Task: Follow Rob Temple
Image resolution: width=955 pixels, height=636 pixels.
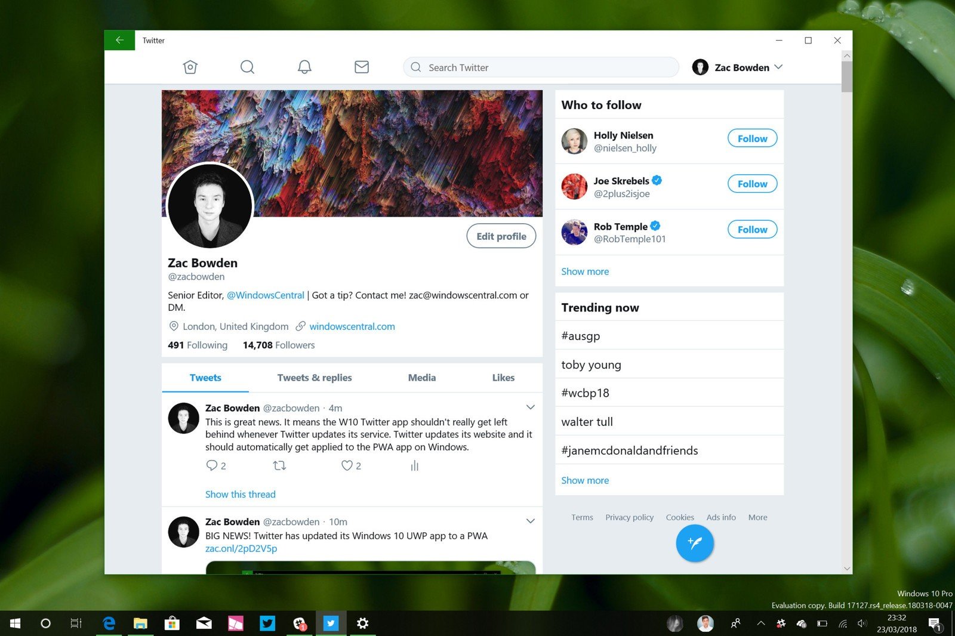Action: click(x=752, y=229)
